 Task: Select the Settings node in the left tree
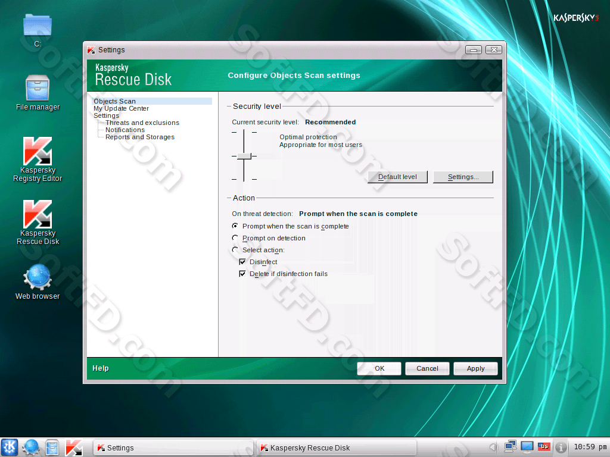click(x=106, y=115)
